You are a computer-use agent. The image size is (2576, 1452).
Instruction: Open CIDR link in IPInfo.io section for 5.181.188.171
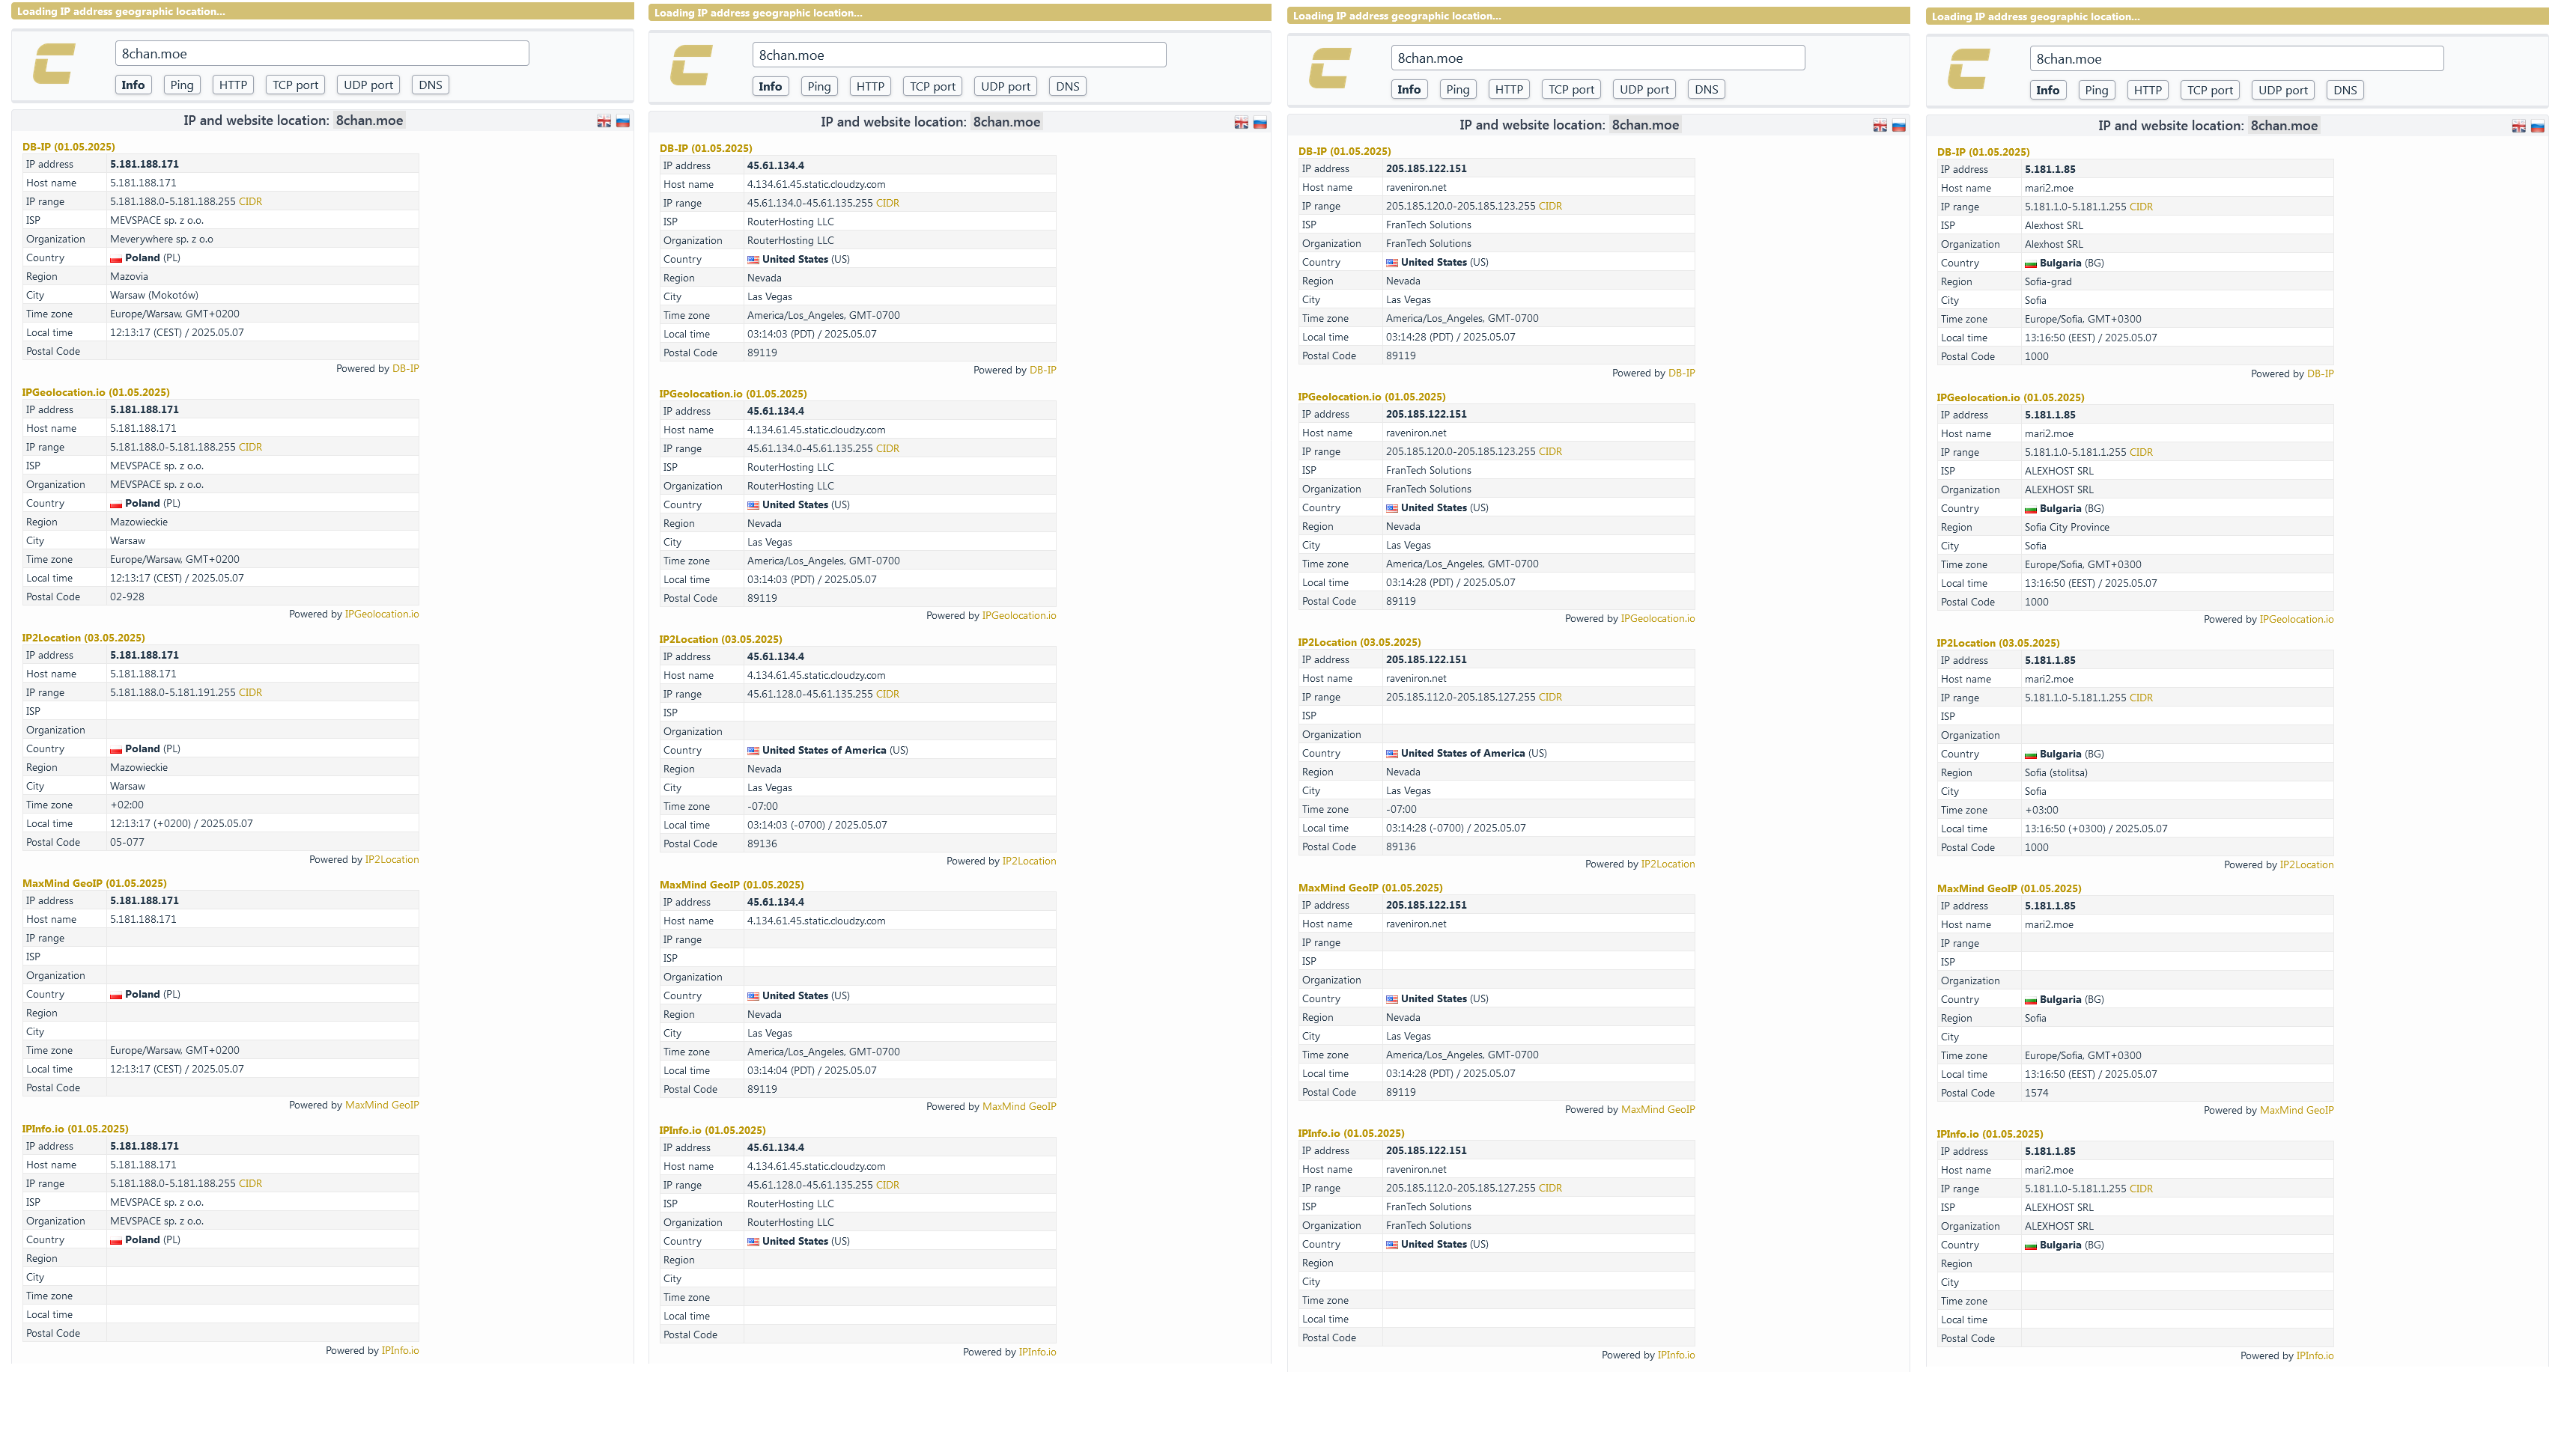pos(250,1184)
